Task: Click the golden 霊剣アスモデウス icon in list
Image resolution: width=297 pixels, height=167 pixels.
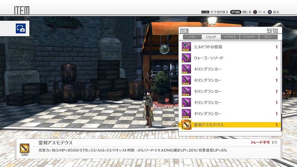Action: (x=186, y=124)
